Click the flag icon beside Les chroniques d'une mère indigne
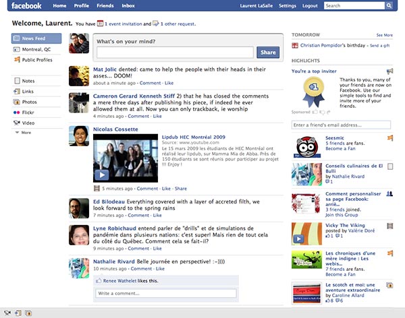Screen dimensions: 405x318 click(x=390, y=253)
